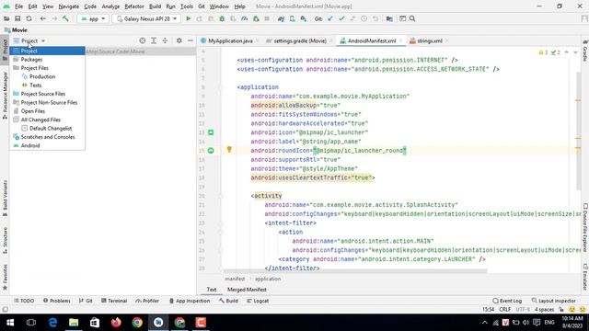589x331 pixels.
Task: Open Galaxy Nexus API 28 device dropdown
Action: [x=146, y=18]
